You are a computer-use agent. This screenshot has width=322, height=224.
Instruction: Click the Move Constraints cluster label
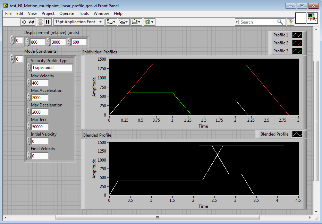click(41, 51)
